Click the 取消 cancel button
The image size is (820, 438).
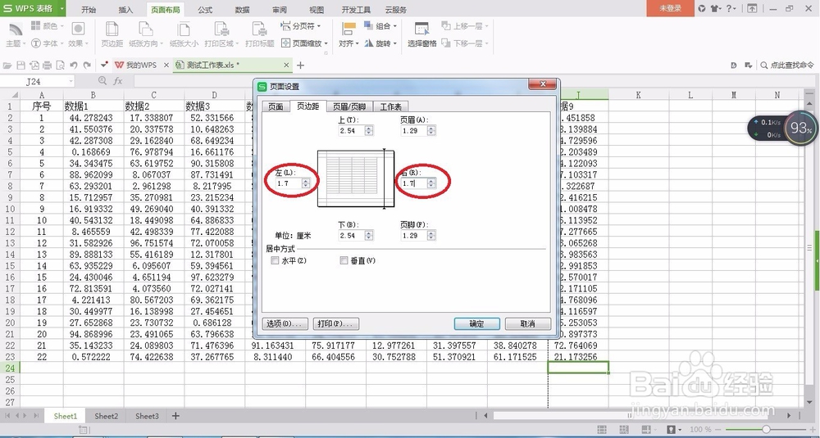[527, 323]
